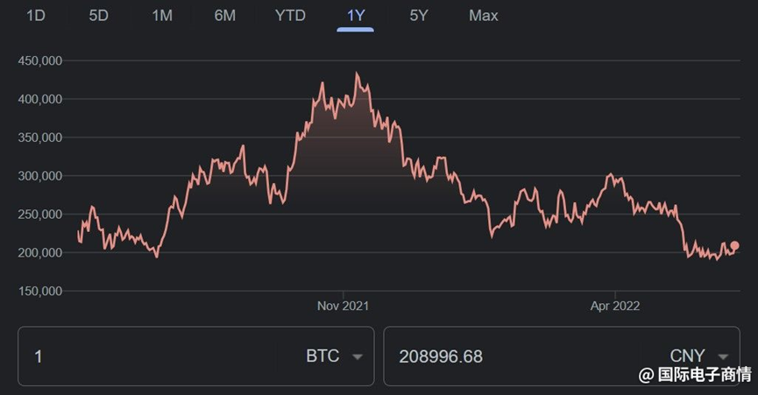Open the 6M time range
This screenshot has width=758, height=395.
click(225, 16)
